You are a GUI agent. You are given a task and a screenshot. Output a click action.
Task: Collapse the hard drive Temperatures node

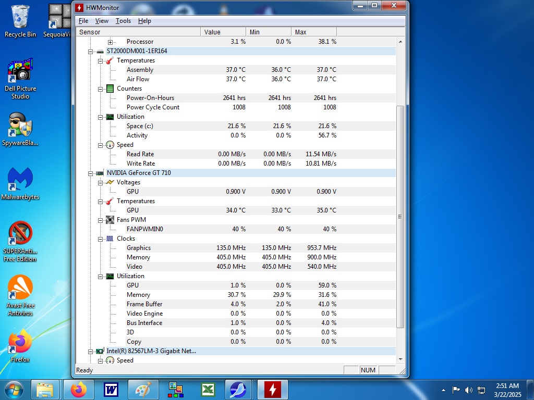coord(101,61)
